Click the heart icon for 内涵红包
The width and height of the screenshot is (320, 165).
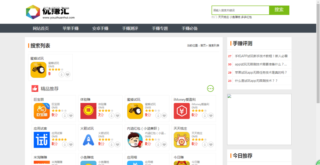pos(164,145)
